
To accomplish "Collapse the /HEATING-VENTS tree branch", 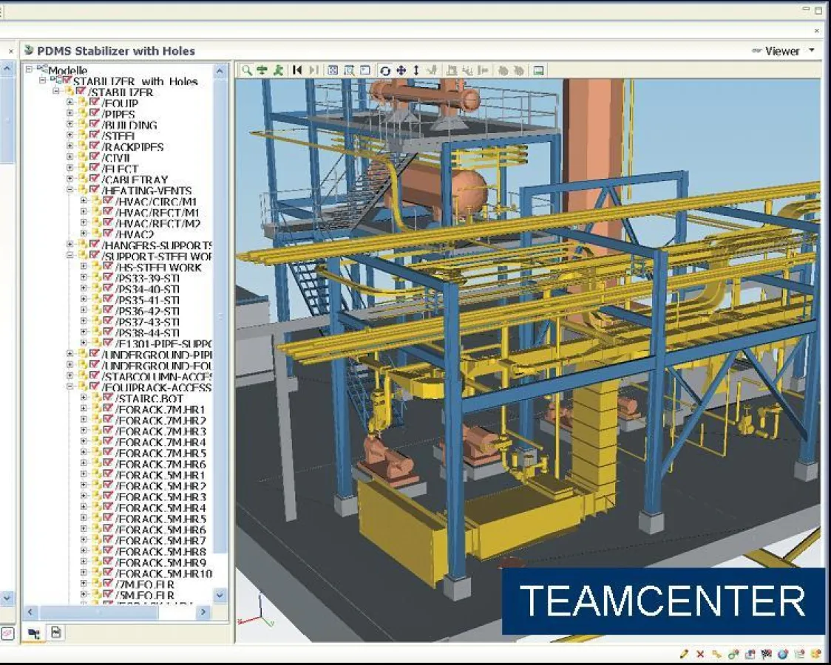I will tap(68, 190).
